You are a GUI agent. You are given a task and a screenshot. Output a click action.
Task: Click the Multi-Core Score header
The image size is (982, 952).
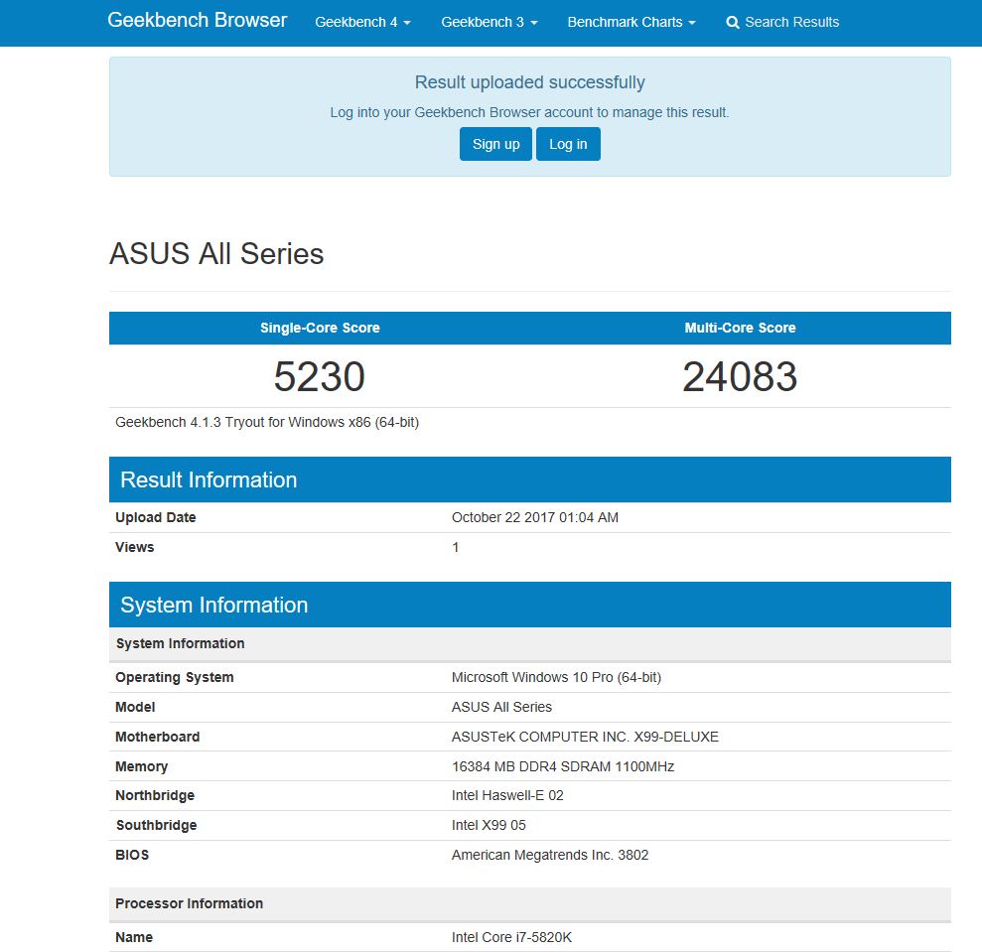click(x=741, y=328)
